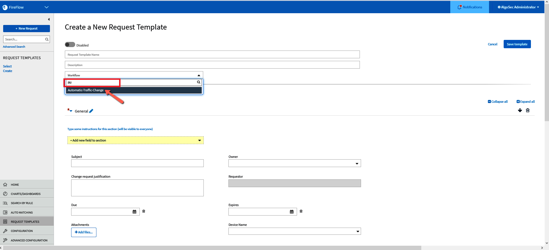Image resolution: width=549 pixels, height=250 pixels.
Task: Go to Charts/Dashboards in sidebar
Action: 26,194
